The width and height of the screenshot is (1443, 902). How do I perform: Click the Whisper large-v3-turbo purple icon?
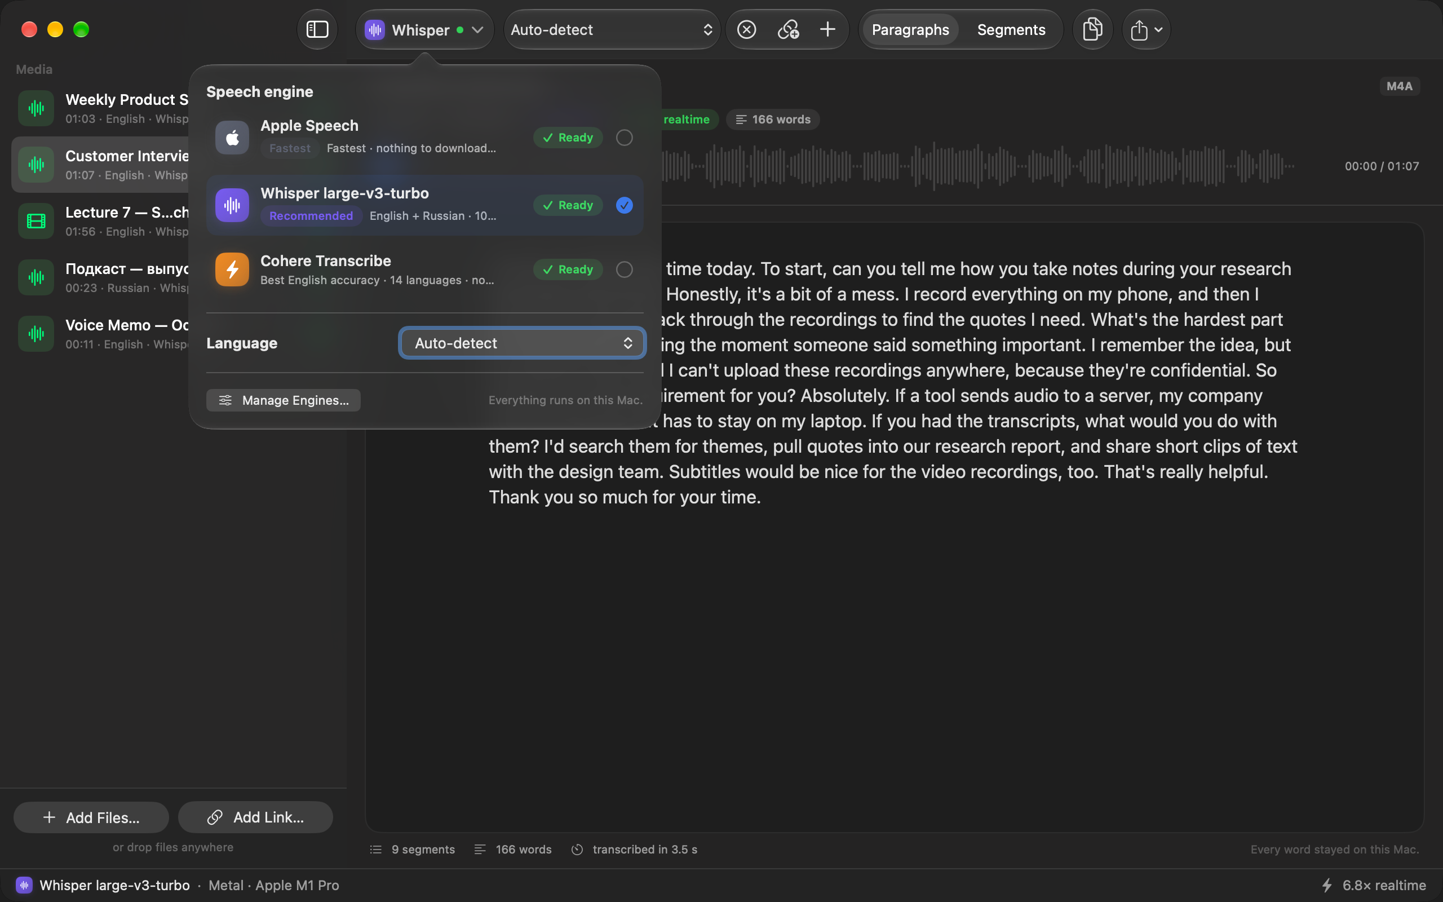coord(232,205)
